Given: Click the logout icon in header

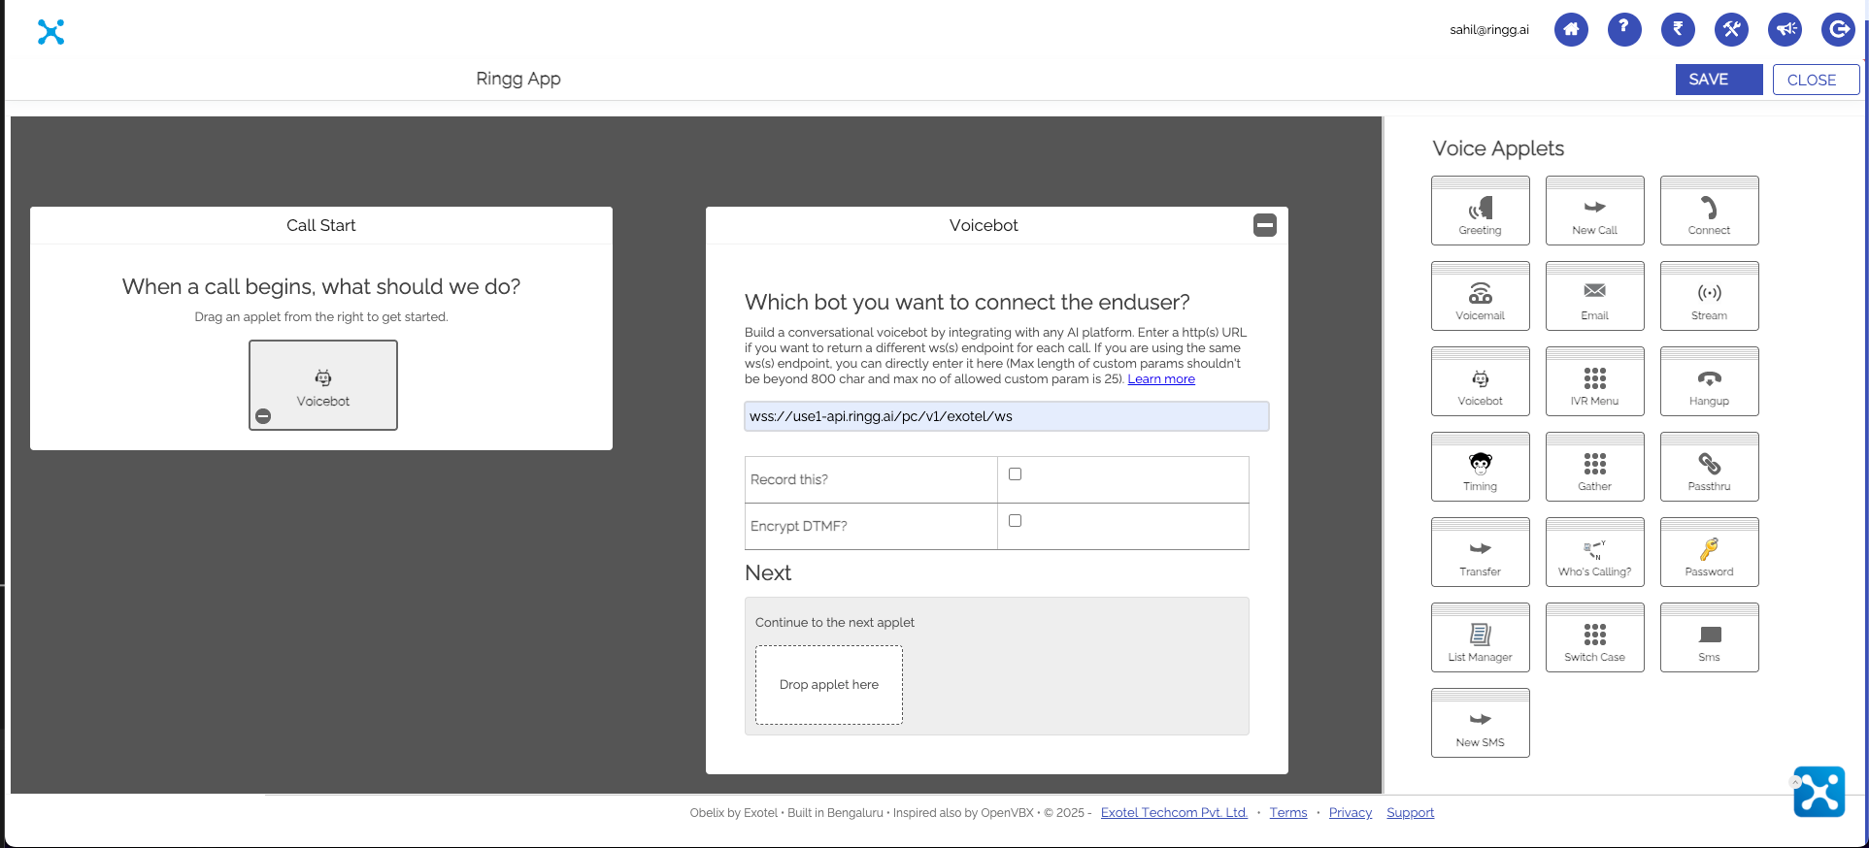Looking at the screenshot, I should point(1838,29).
